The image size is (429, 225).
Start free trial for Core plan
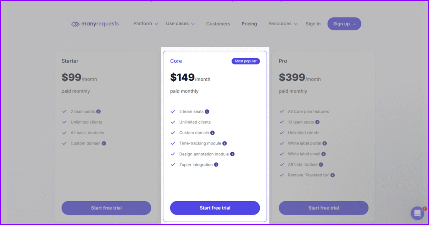215,208
